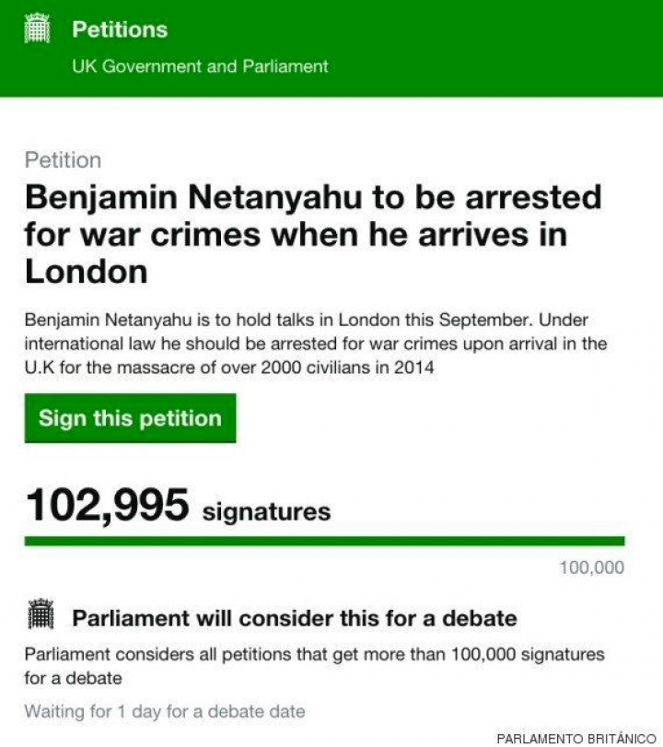
Task: Click the Parliament will consider this heading
Action: click(295, 617)
